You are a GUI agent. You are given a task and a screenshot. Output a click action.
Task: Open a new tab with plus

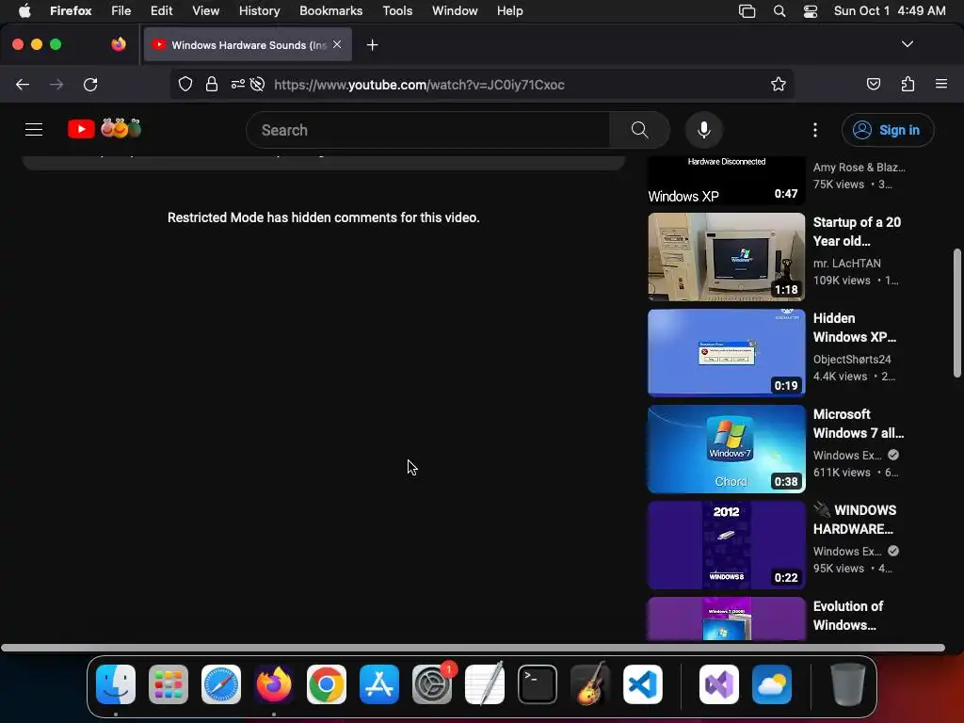(x=372, y=45)
